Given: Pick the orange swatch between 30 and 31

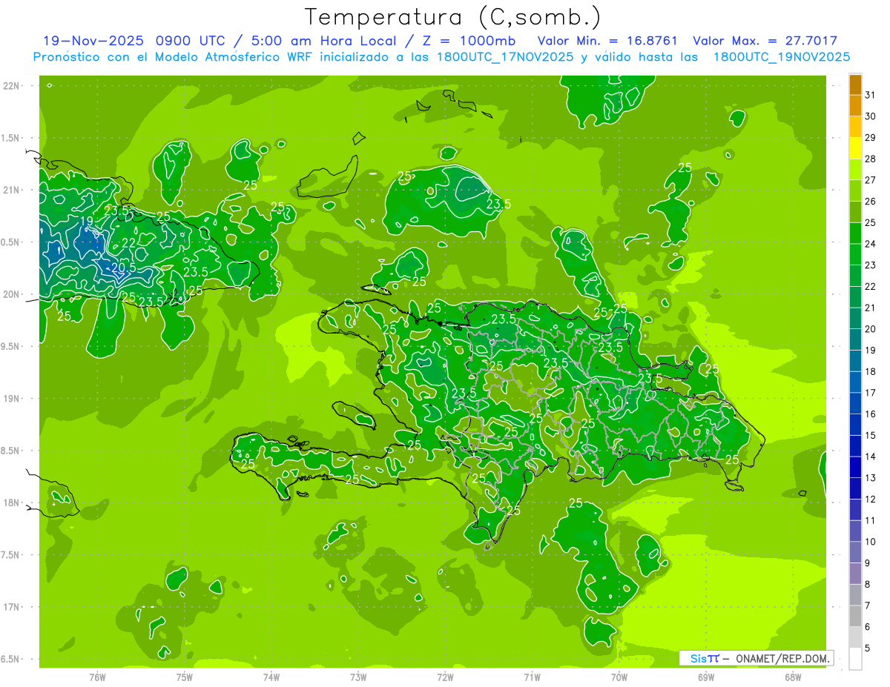Looking at the screenshot, I should pyautogui.click(x=855, y=106).
